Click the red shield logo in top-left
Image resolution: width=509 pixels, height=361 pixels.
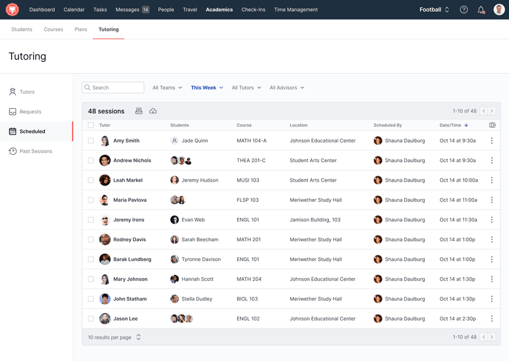[x=12, y=10]
